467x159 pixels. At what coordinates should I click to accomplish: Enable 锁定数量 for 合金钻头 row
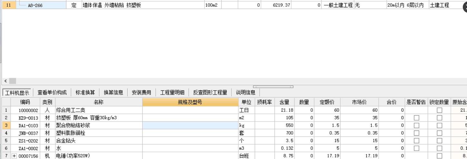[439, 141]
